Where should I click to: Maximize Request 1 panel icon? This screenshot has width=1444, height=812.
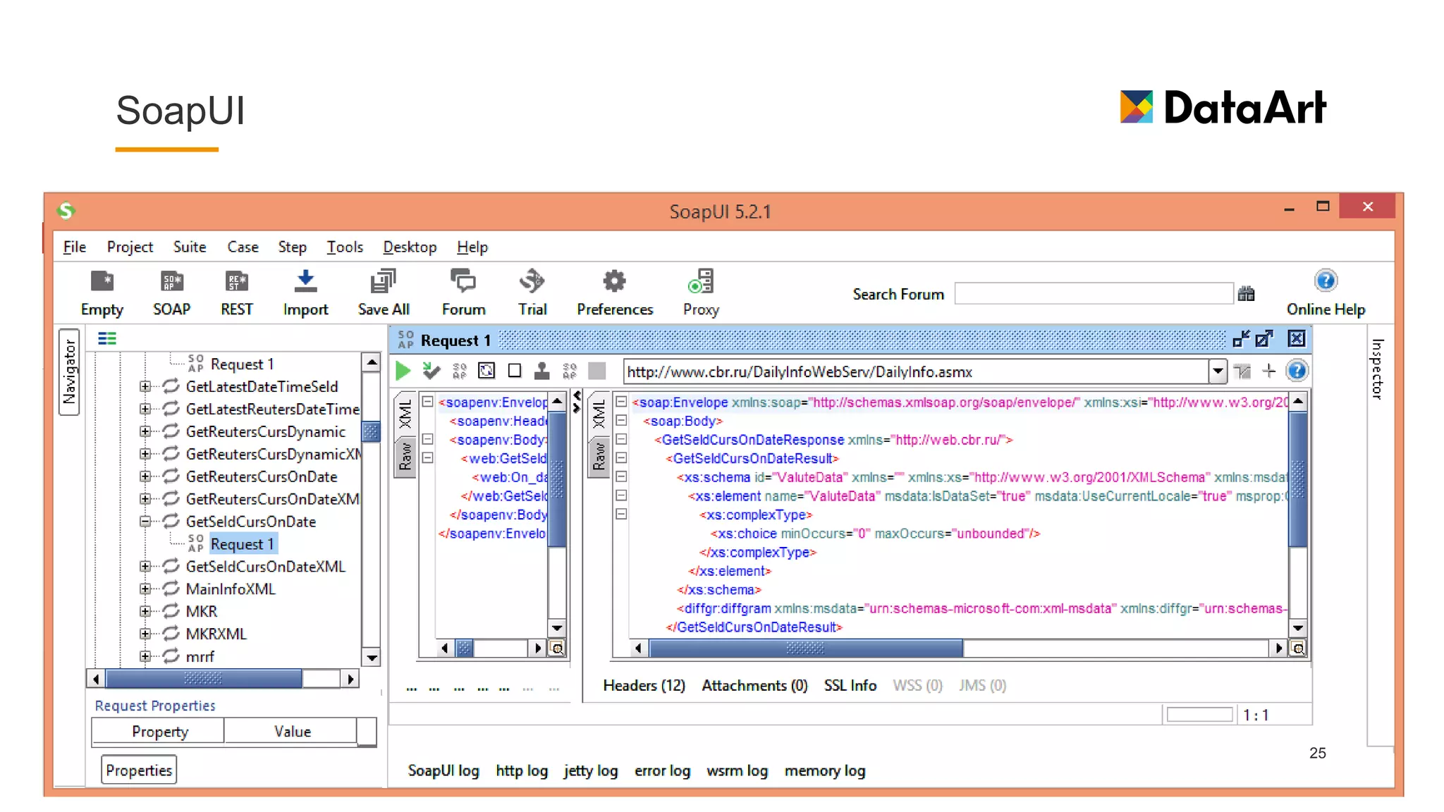(1265, 339)
